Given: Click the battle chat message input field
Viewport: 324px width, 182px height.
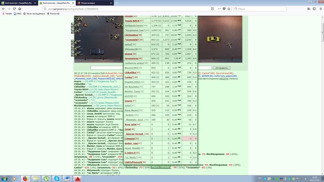Looking at the screenshot, I should click(x=151, y=68).
